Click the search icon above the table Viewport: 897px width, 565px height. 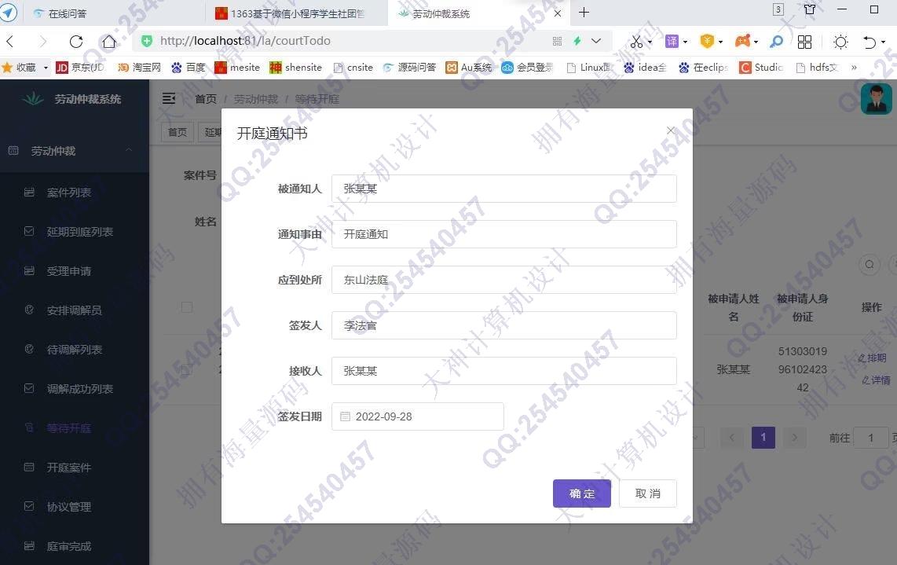870,264
